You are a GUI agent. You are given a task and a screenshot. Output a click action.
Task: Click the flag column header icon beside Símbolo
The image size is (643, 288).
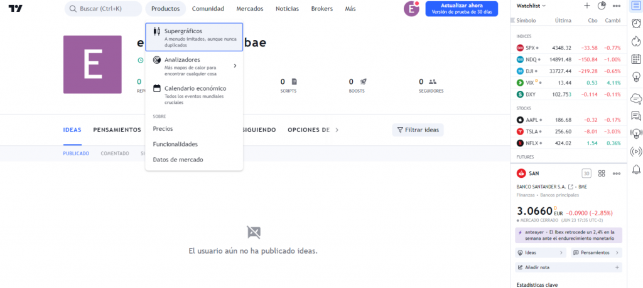pos(512,21)
